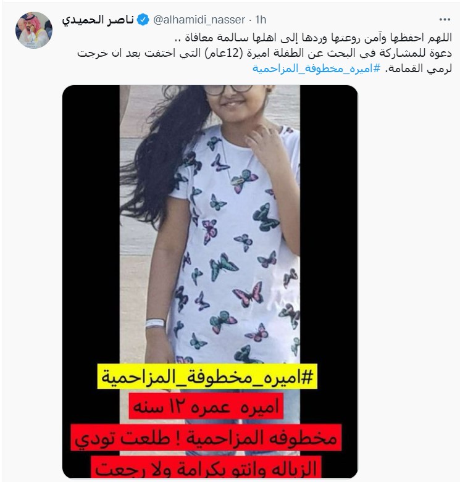460x482 pixels.
Task: Open ناصر الحميدي profile avatar picture
Action: click(34, 30)
